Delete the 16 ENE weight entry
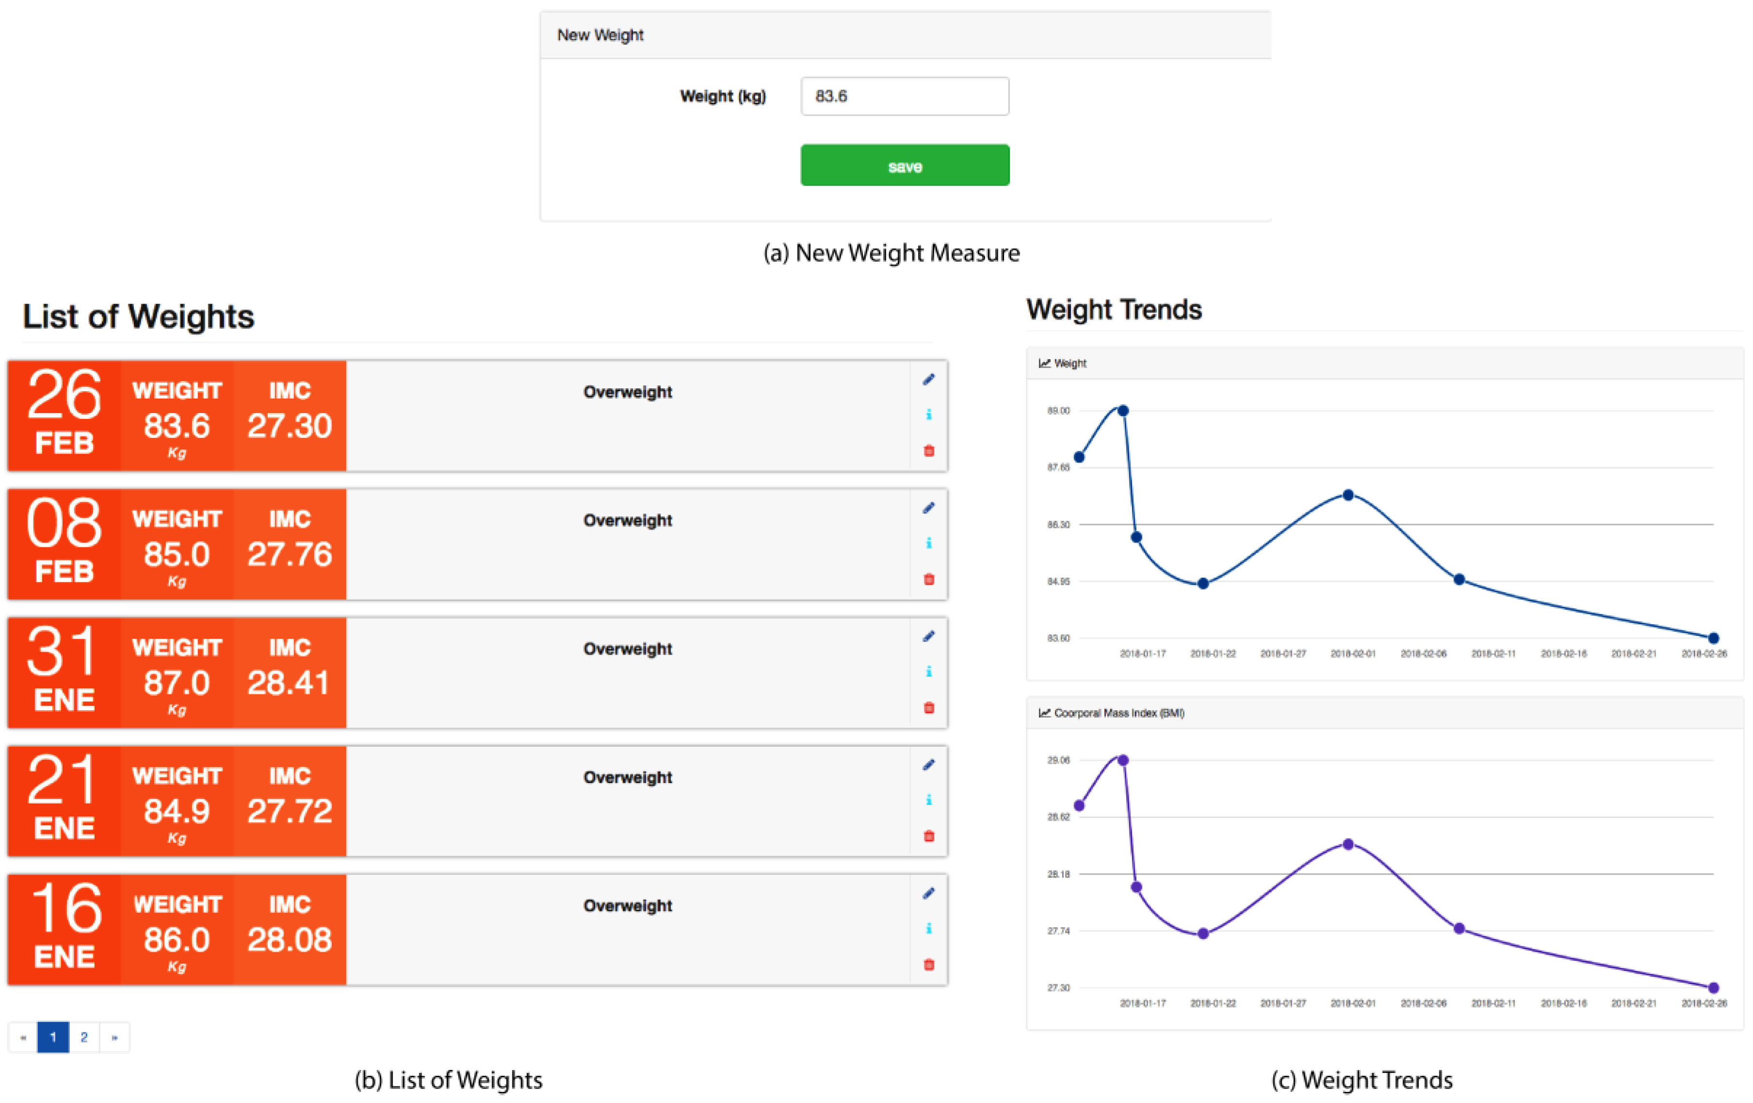 tap(929, 965)
